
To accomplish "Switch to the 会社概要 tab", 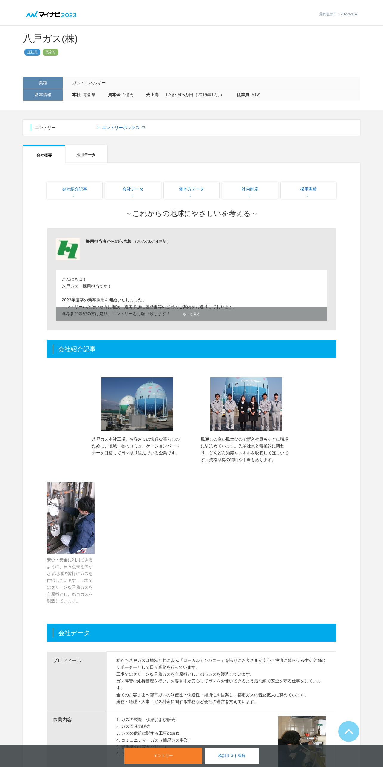I will point(44,155).
